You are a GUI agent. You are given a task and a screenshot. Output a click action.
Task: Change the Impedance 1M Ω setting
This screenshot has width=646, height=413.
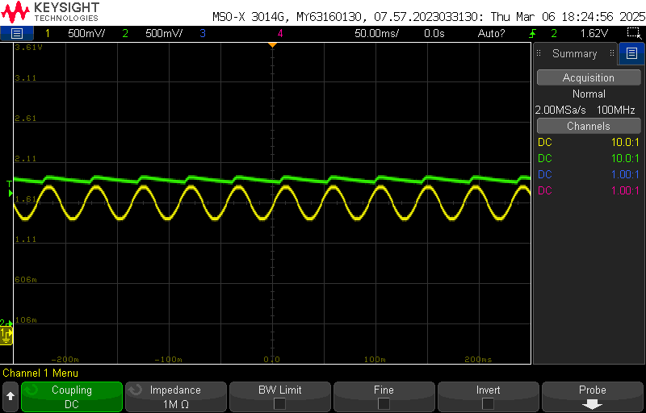point(175,397)
